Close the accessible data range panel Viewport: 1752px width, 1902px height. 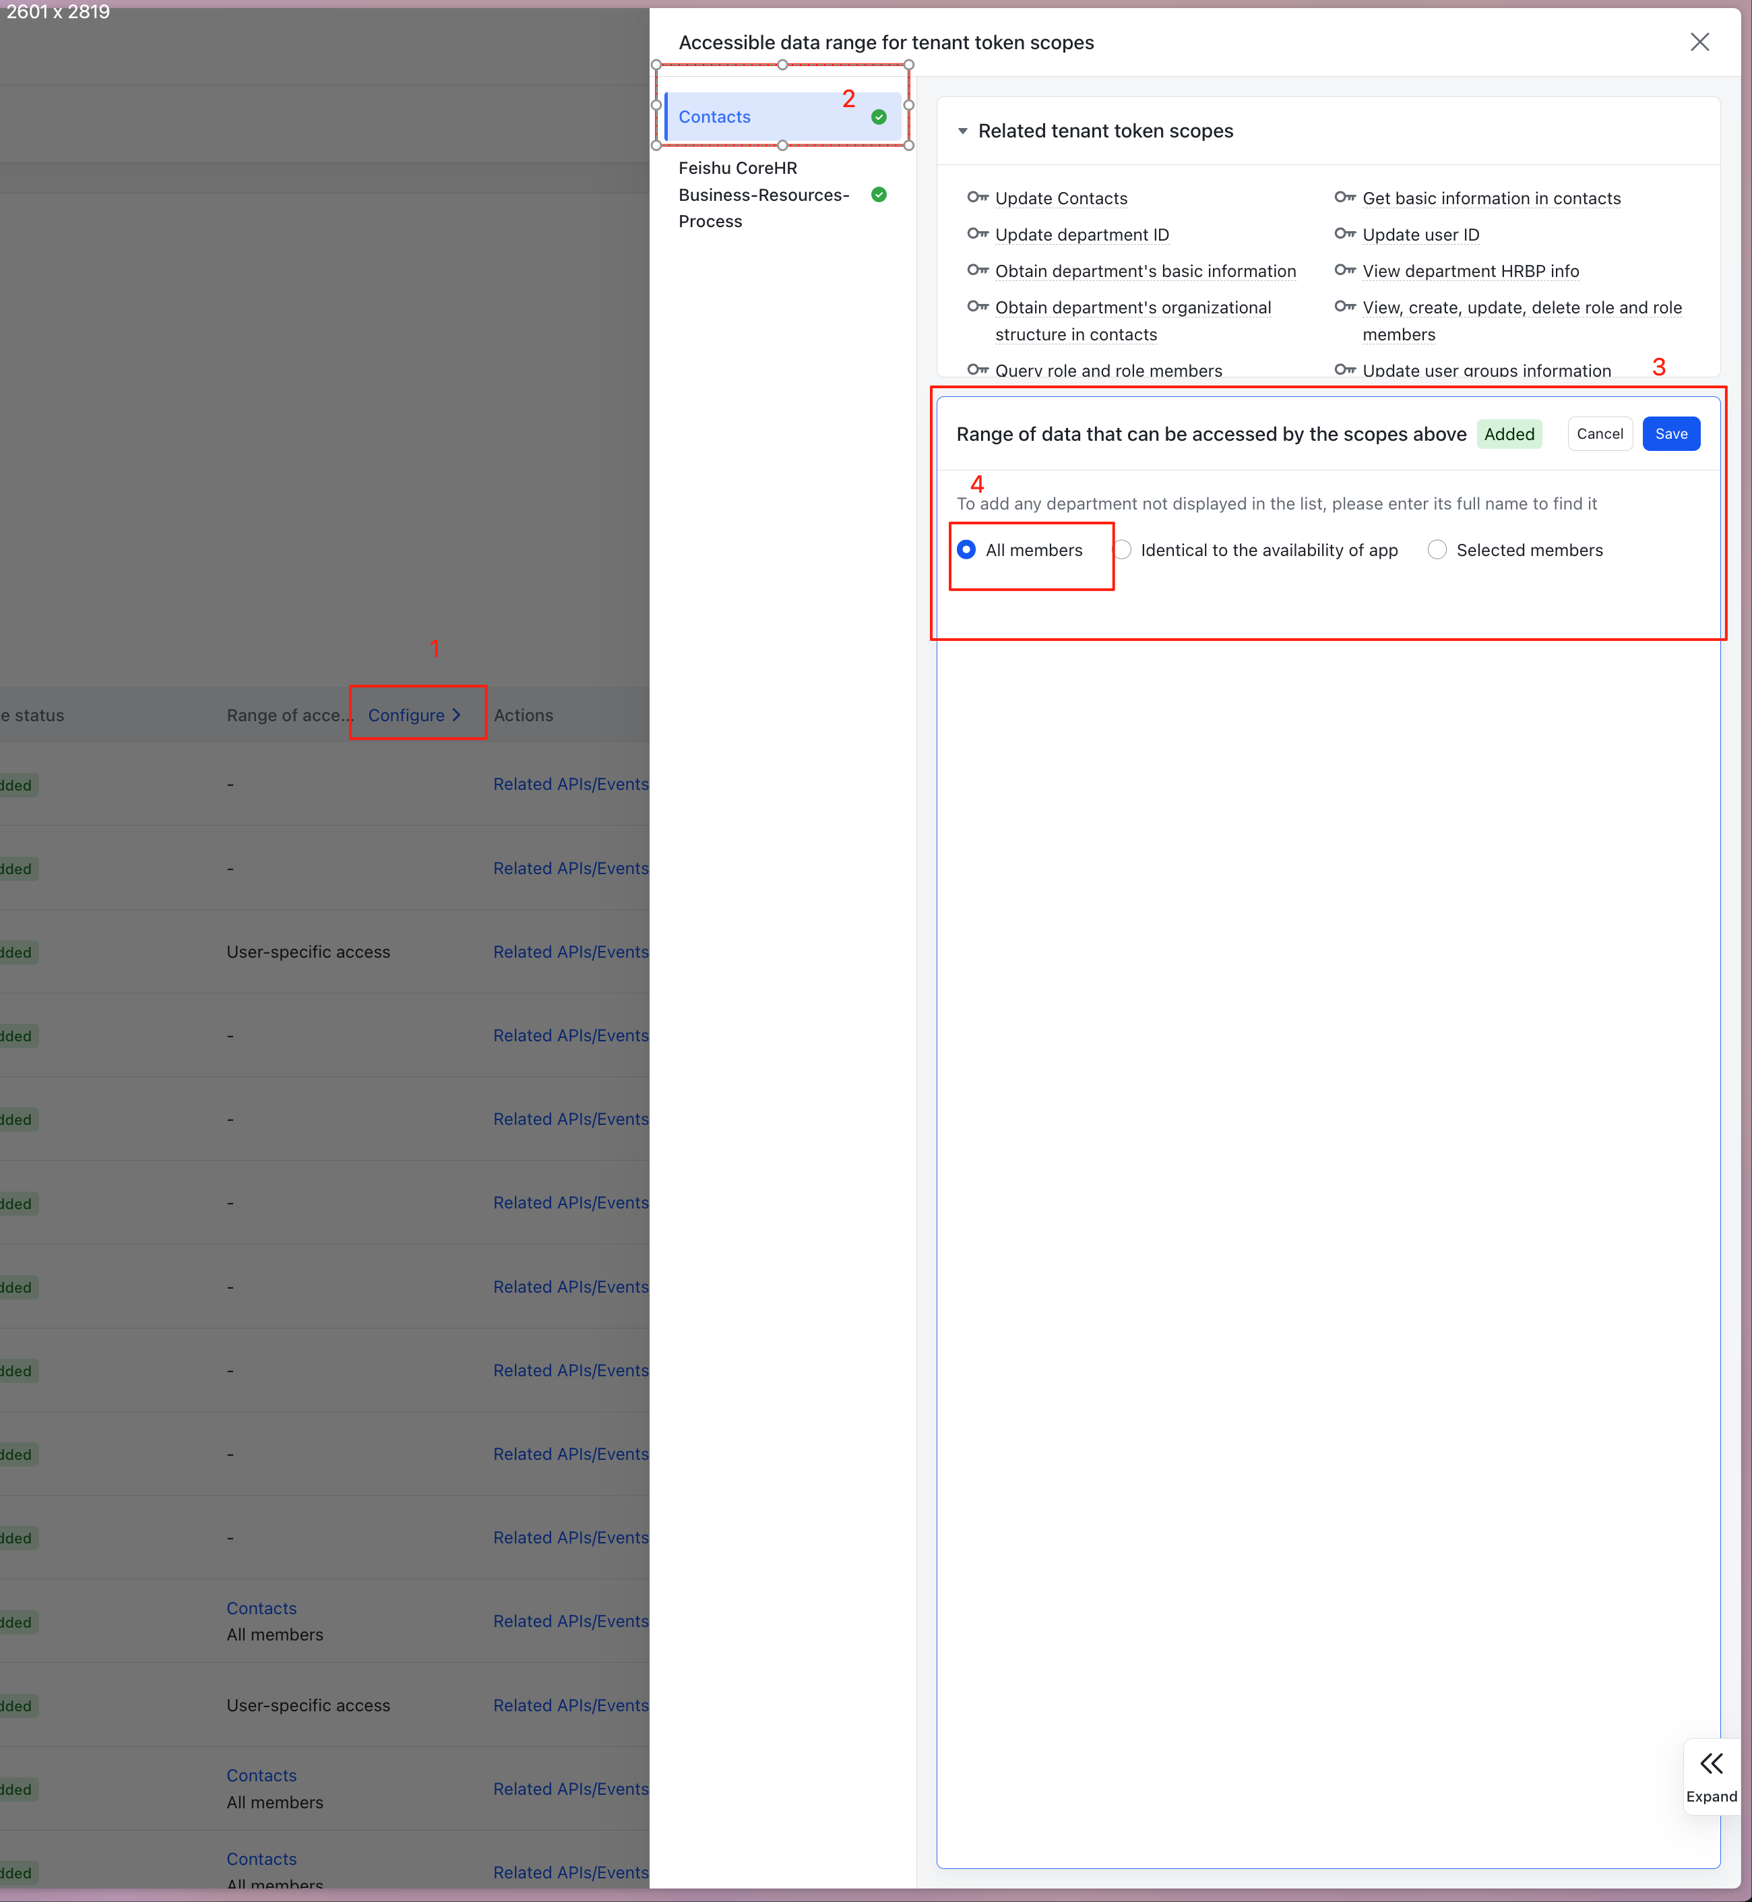click(1699, 42)
